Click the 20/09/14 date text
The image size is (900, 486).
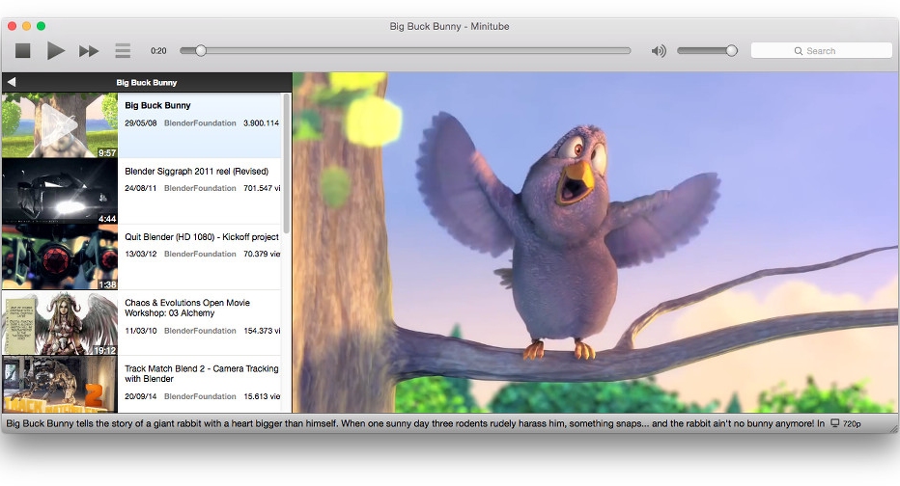[141, 396]
